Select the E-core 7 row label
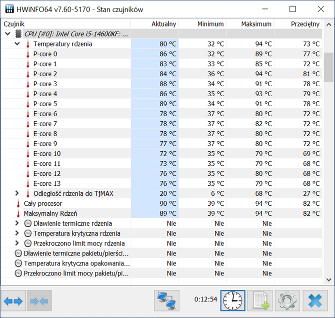The width and height of the screenshot is (335, 318). coord(45,124)
